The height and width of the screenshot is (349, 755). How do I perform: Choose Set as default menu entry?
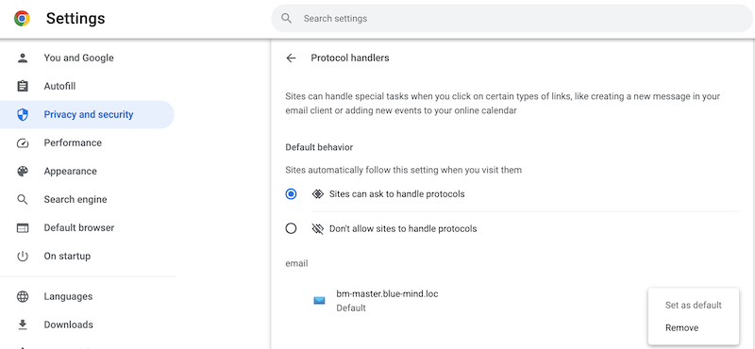(694, 305)
